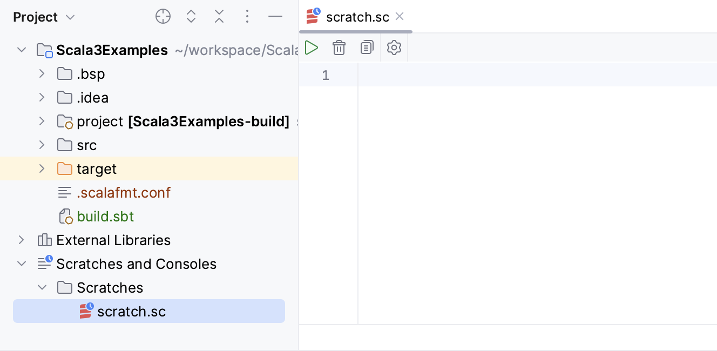717x351 pixels.
Task: Select the target folder
Action: click(x=96, y=168)
